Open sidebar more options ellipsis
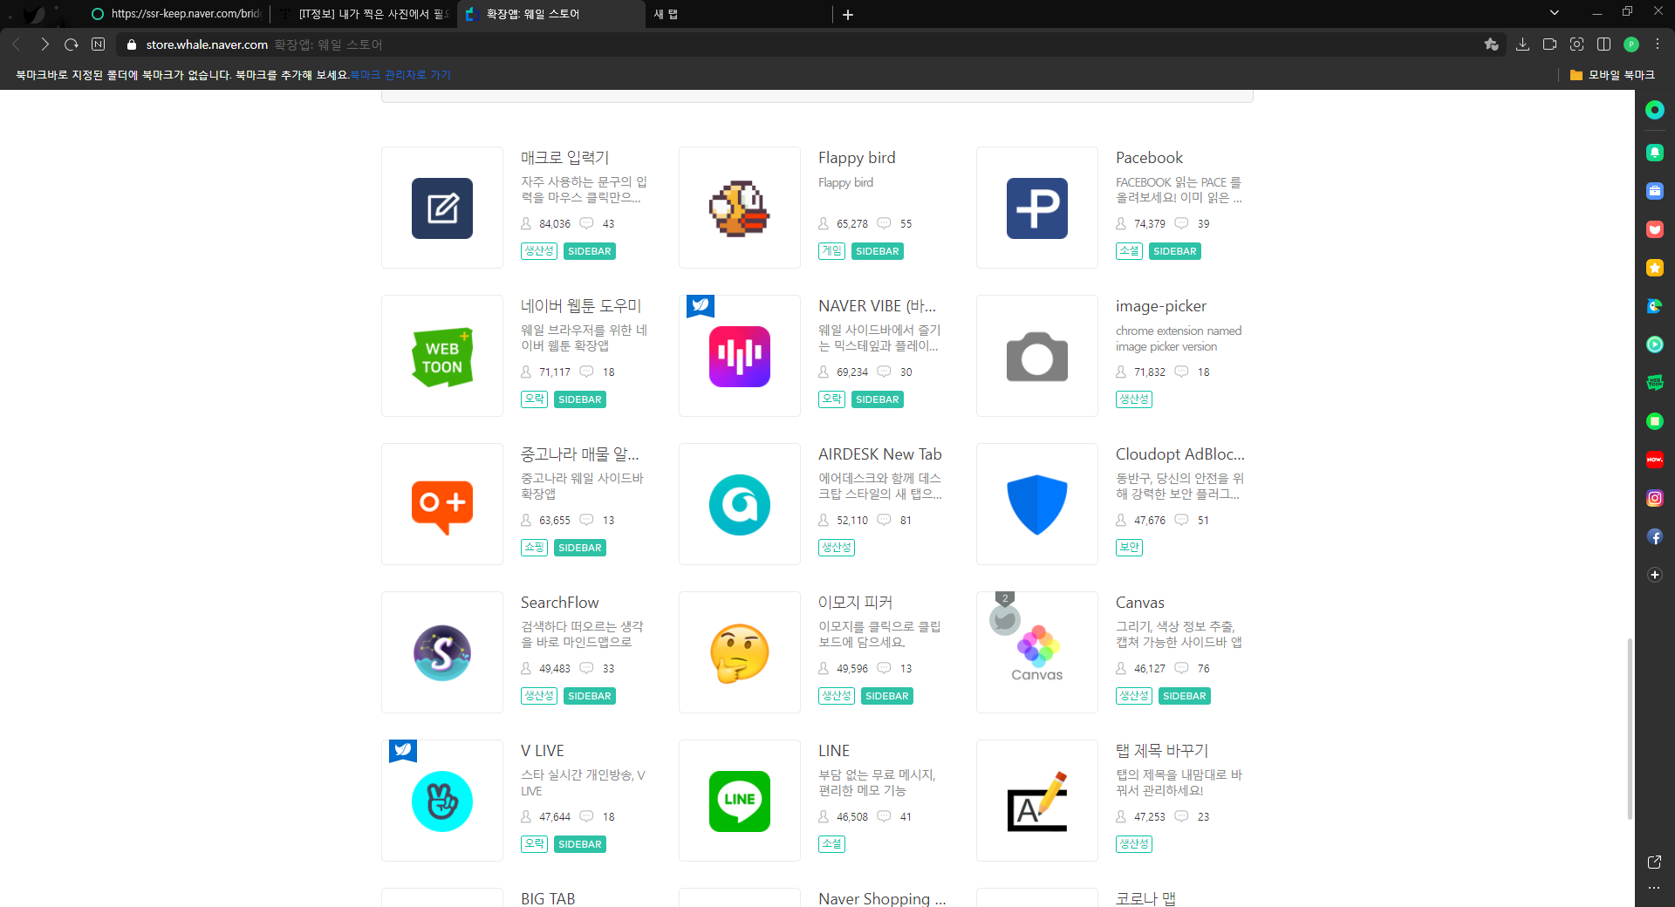Screen dimensions: 1675x907 pos(1654,888)
